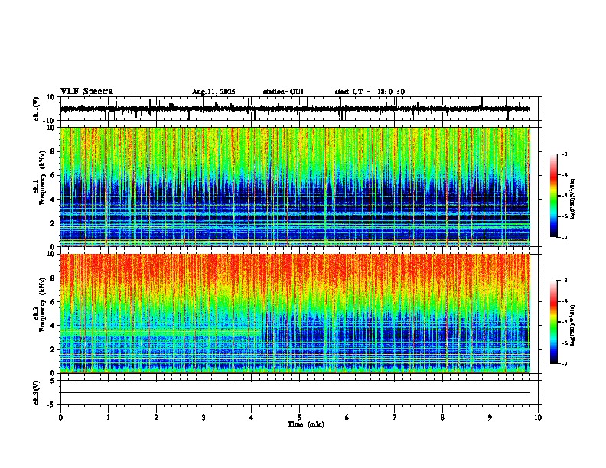Click time axis tick label "2"

(156, 418)
